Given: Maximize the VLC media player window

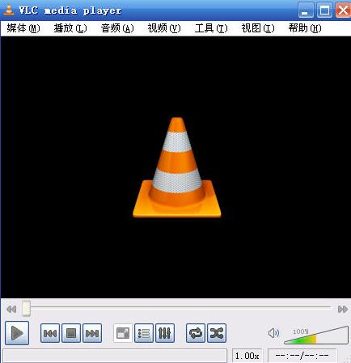Looking at the screenshot, I should click(324, 11).
